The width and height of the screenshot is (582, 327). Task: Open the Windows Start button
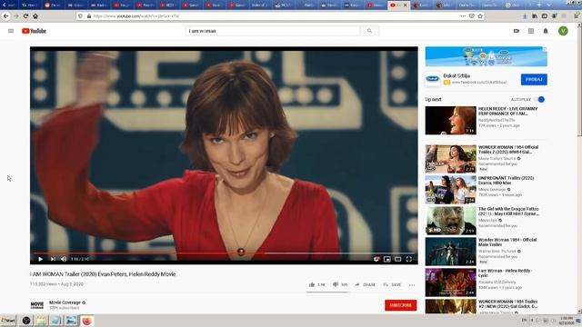pos(8,321)
